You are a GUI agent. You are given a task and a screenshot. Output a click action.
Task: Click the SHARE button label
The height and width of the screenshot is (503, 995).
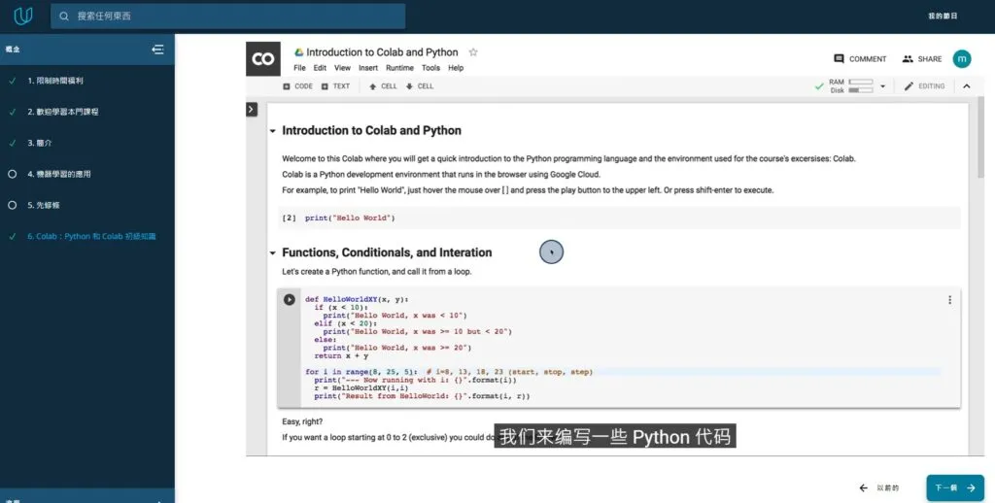click(930, 59)
